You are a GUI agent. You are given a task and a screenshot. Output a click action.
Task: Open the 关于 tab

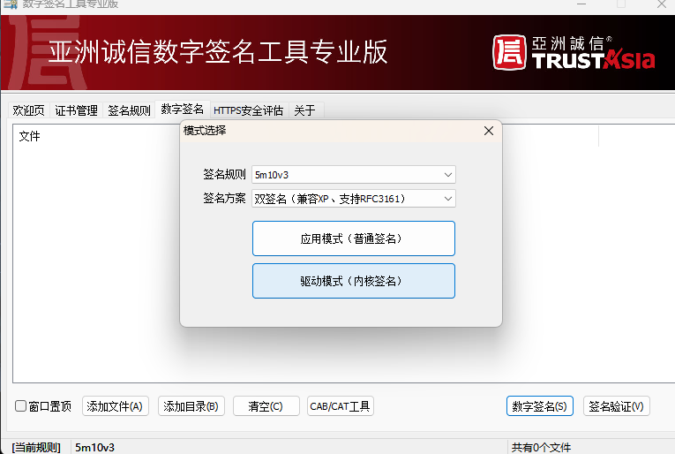pos(304,110)
